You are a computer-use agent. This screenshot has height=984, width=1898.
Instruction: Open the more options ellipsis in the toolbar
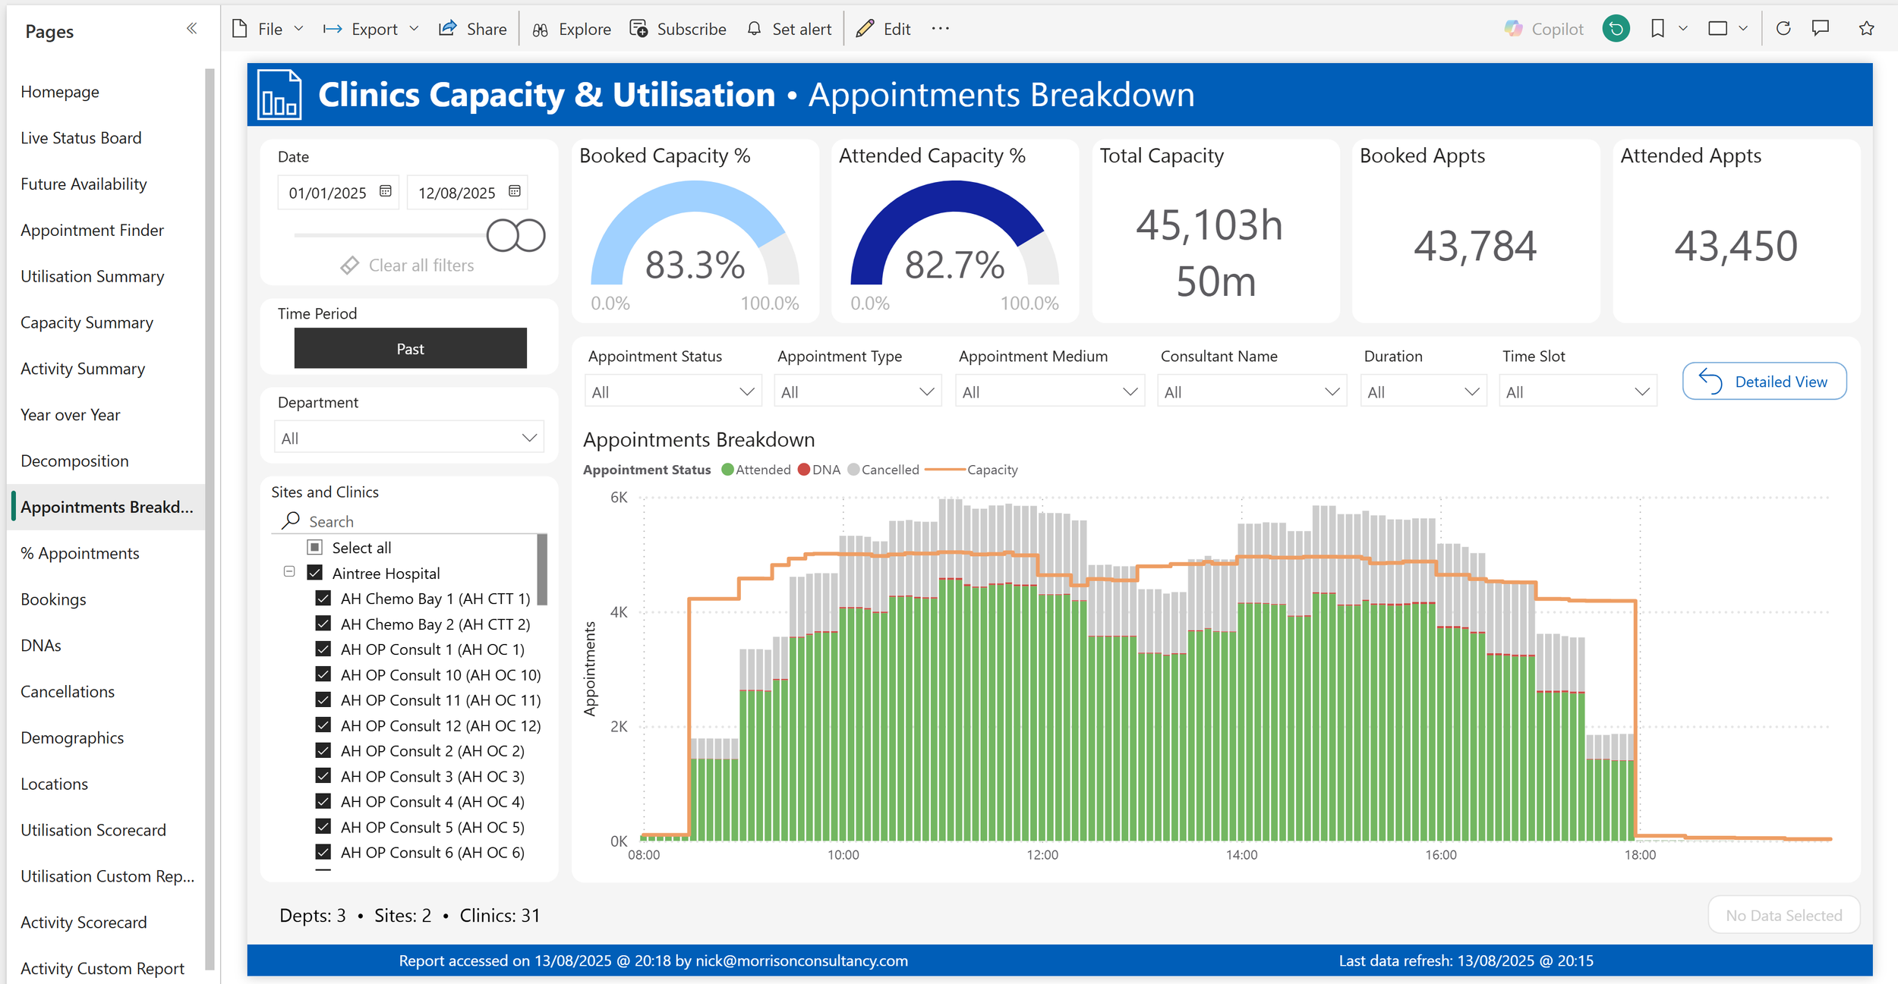940,29
